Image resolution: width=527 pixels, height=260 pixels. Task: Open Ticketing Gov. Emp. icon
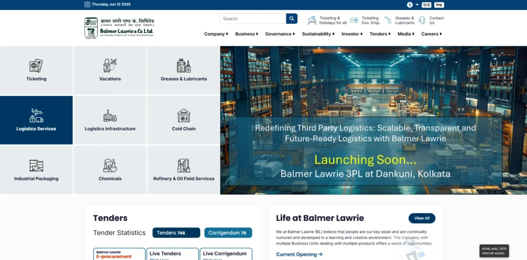(354, 21)
